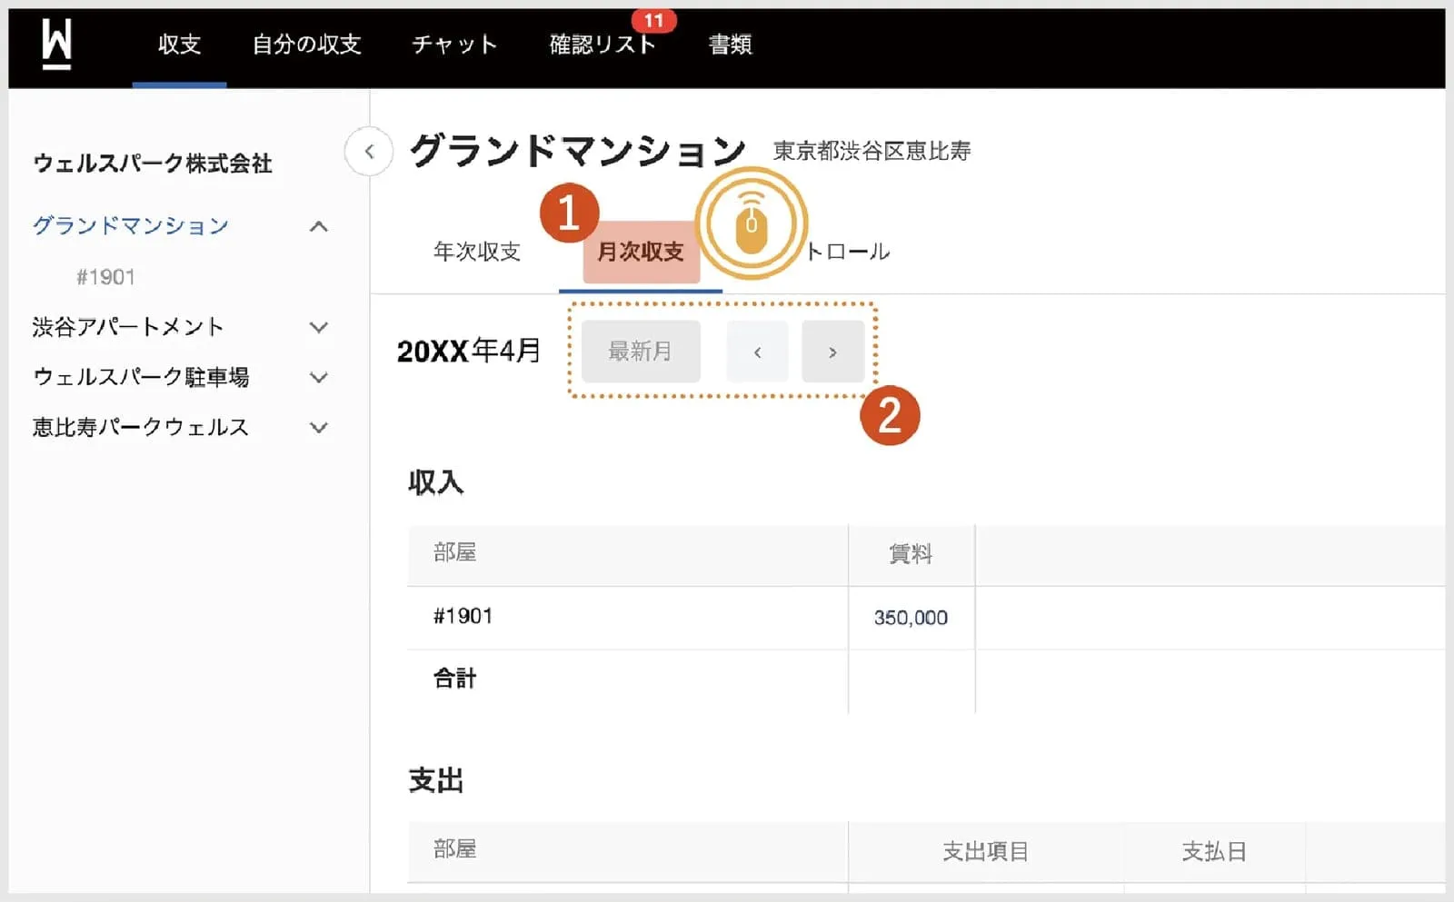Screen dimensions: 1454x902
Task: Click the 支出 section heading
Action: click(x=436, y=780)
